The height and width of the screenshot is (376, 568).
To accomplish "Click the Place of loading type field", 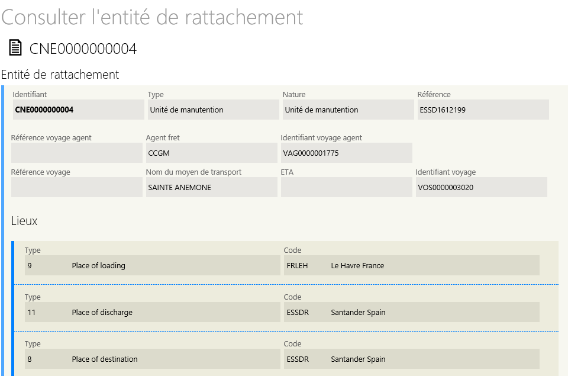I will pyautogui.click(x=153, y=265).
